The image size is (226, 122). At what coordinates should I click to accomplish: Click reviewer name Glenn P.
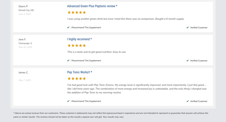point(23,6)
